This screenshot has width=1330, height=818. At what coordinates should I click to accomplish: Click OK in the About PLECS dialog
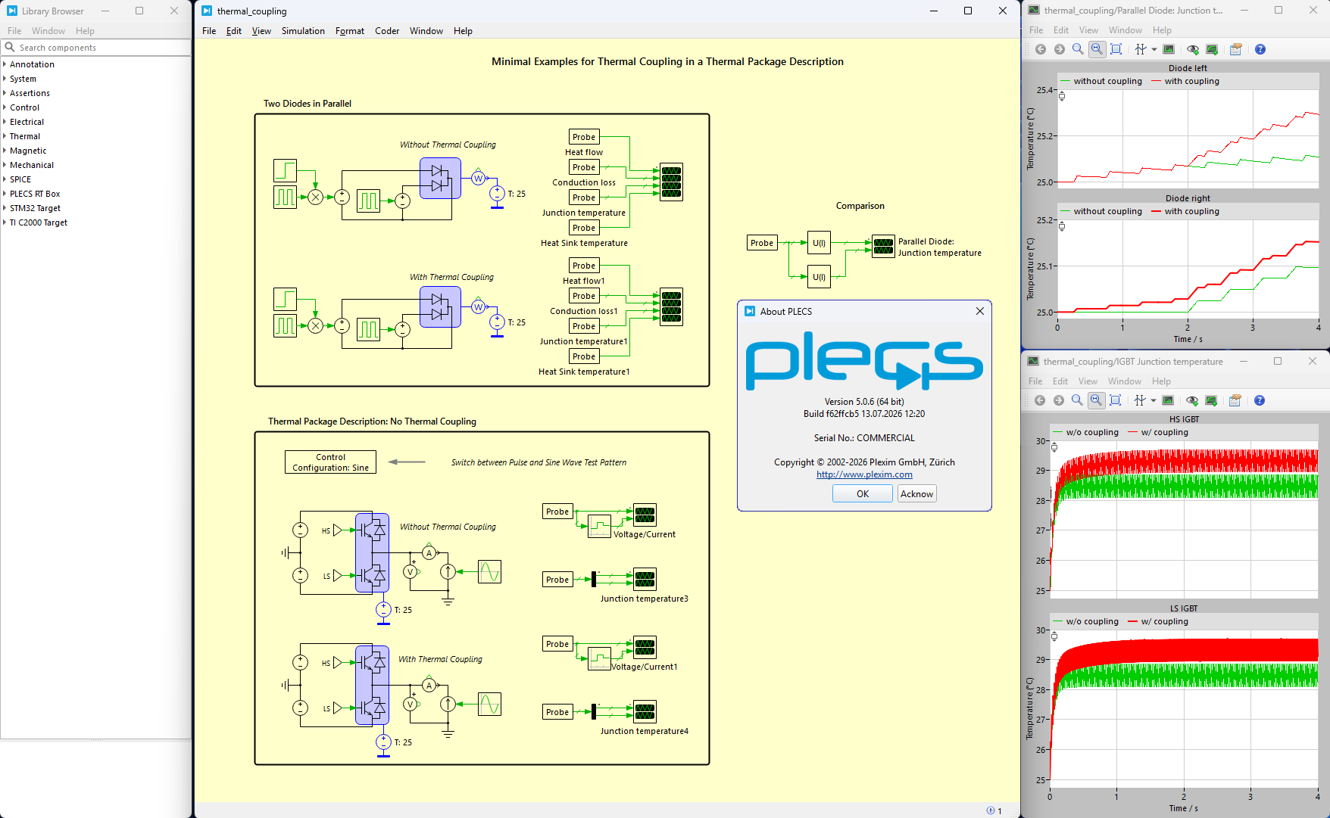tap(863, 494)
